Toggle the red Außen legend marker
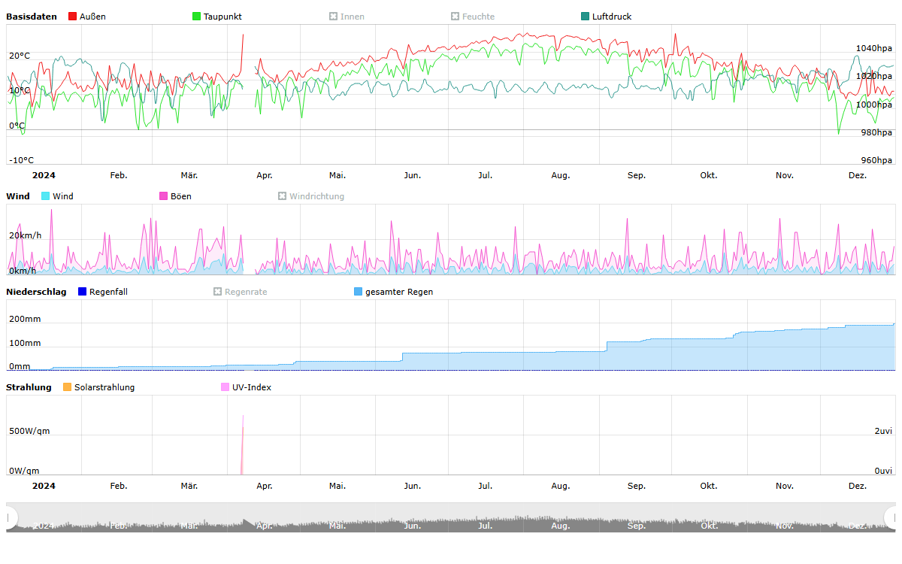This screenshot has width=902, height=564. click(73, 17)
